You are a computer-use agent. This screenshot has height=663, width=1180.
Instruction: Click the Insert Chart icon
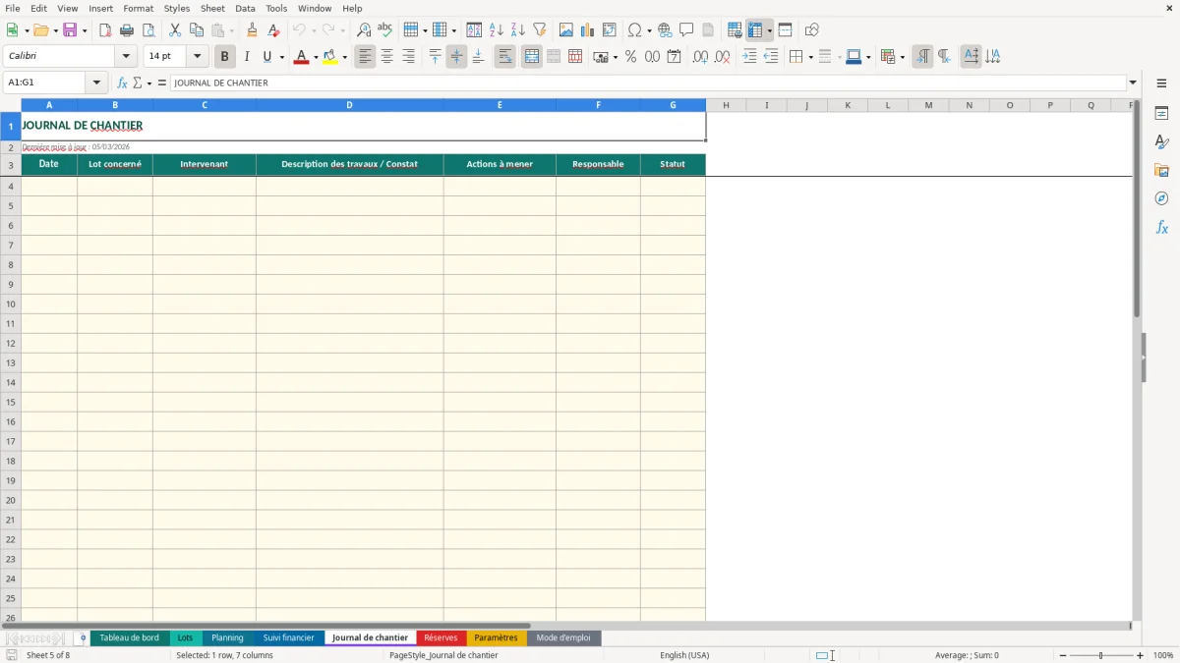[588, 30]
